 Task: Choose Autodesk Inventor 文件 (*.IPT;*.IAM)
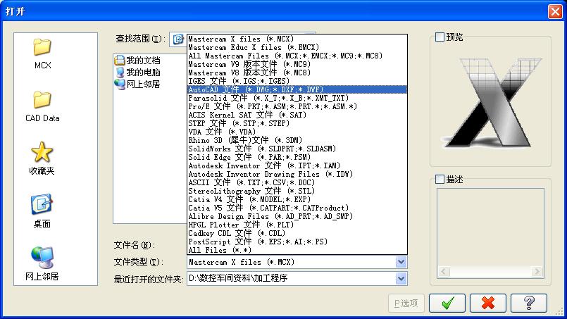297,165
